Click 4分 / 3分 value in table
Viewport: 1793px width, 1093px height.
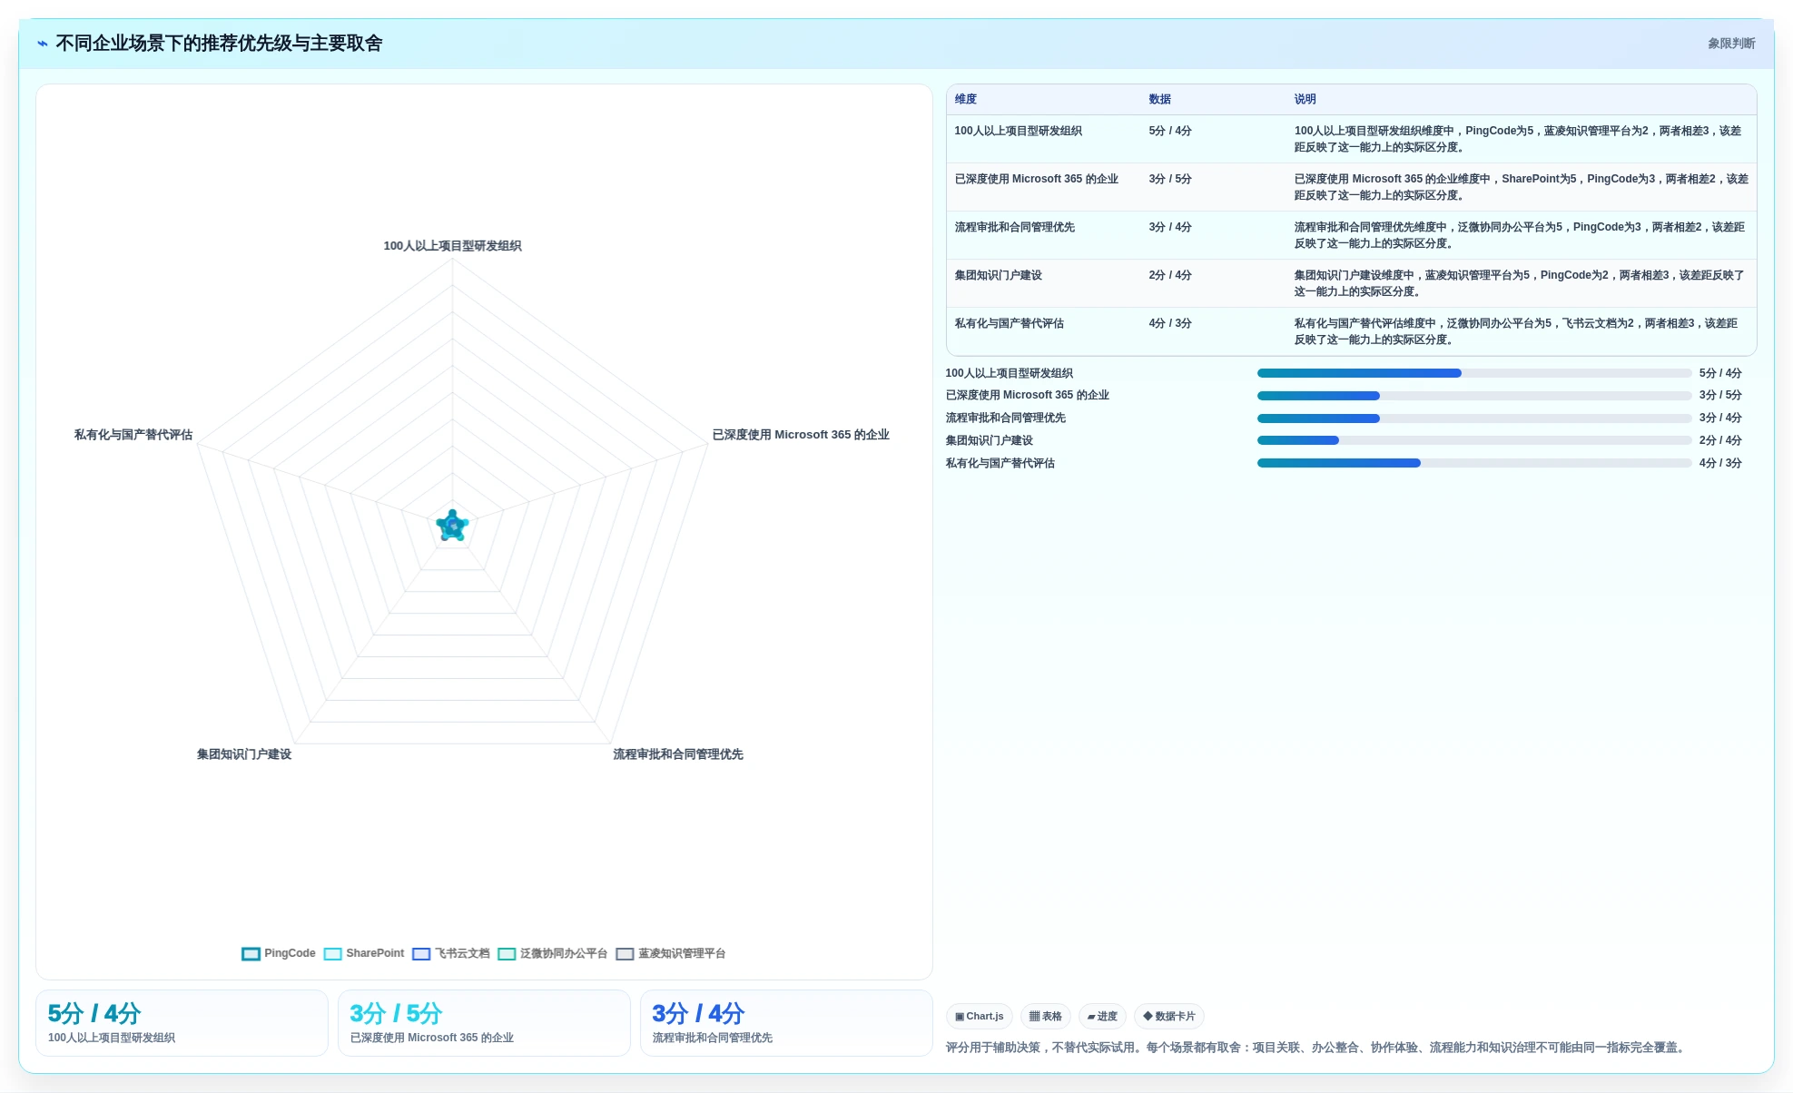pos(1170,323)
